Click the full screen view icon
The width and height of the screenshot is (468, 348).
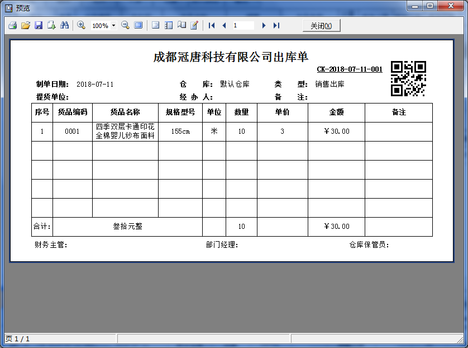click(138, 25)
